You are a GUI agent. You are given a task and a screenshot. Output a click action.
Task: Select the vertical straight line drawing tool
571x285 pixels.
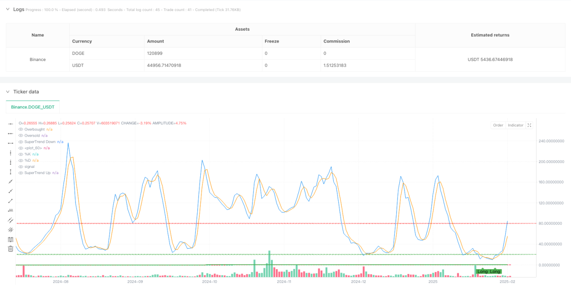(x=11, y=152)
